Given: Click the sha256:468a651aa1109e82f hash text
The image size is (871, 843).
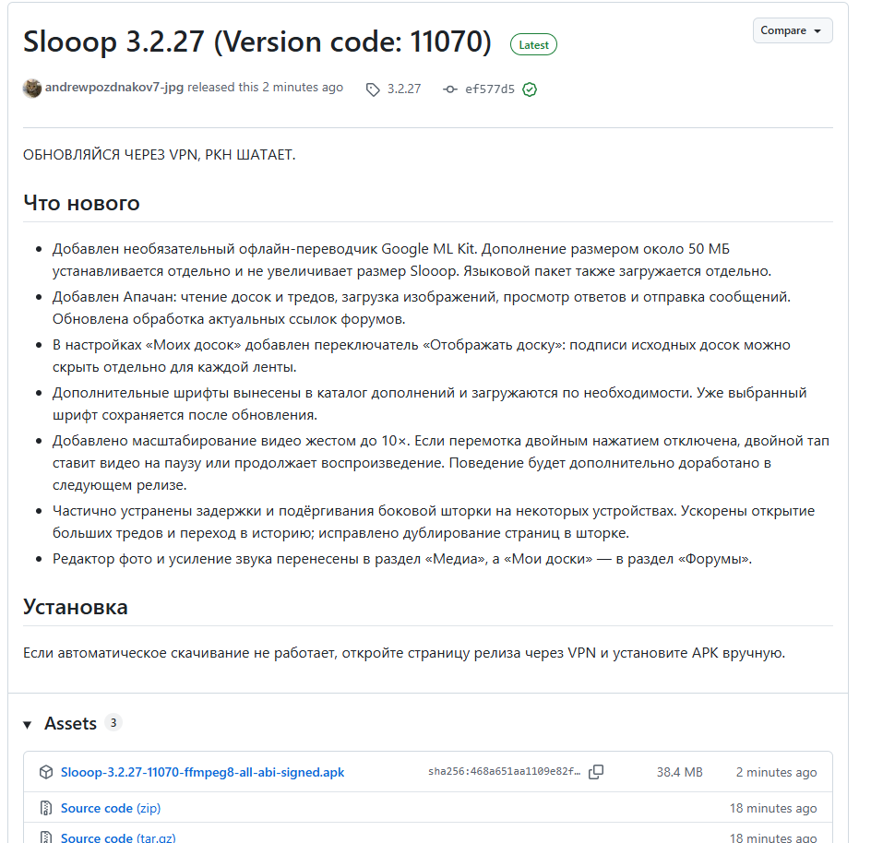Looking at the screenshot, I should pyautogui.click(x=504, y=771).
